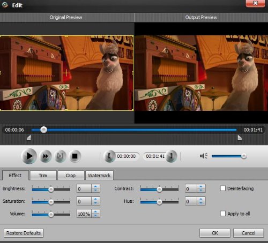Viewport: 268px width, 243px height.
Task: Click the Play button
Action: pyautogui.click(x=29, y=156)
